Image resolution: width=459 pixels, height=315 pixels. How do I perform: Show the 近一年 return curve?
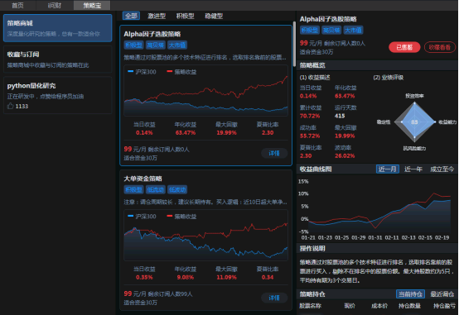pyautogui.click(x=413, y=169)
